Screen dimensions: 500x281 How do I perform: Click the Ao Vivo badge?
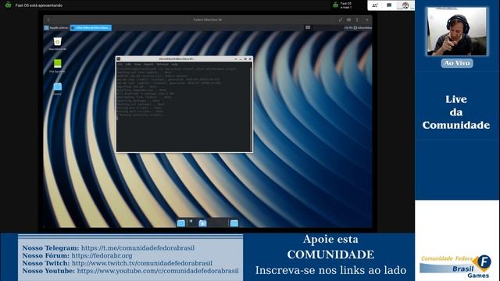457,63
